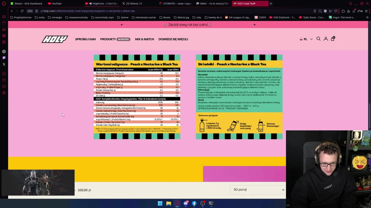Open a new tab with the plus button
Viewport: 371px width, 208px height.
point(271,3)
